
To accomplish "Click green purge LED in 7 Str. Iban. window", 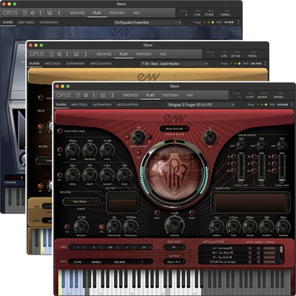I will 239,64.
